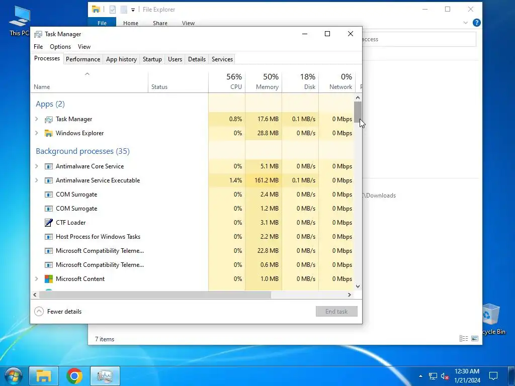Screen dimensions: 515x386
Task: Click the Fewer details arrow icon
Action: point(39,312)
